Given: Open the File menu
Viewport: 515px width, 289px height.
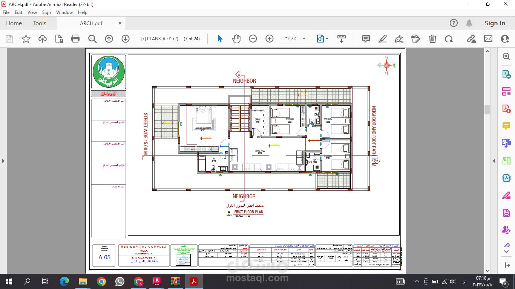Looking at the screenshot, I should click(x=6, y=12).
